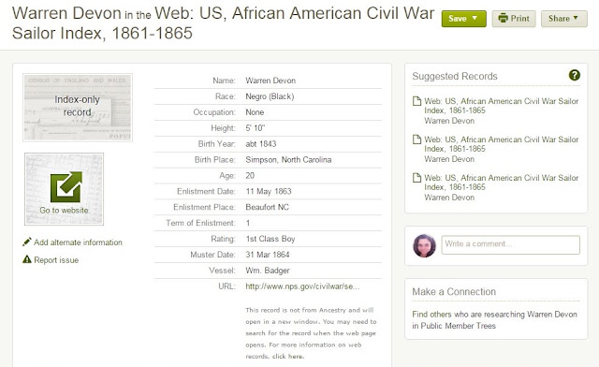Click the document icon of the first suggested record

pos(416,101)
